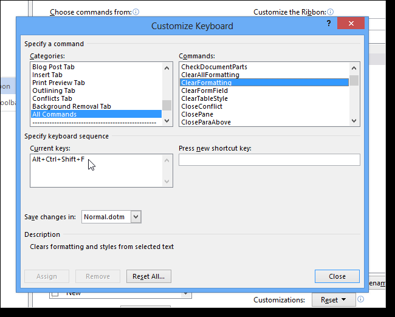Viewport: 395px width, 317px height.
Task: Select the Alt+Ctrl+Shift+F current key
Action: [58, 160]
